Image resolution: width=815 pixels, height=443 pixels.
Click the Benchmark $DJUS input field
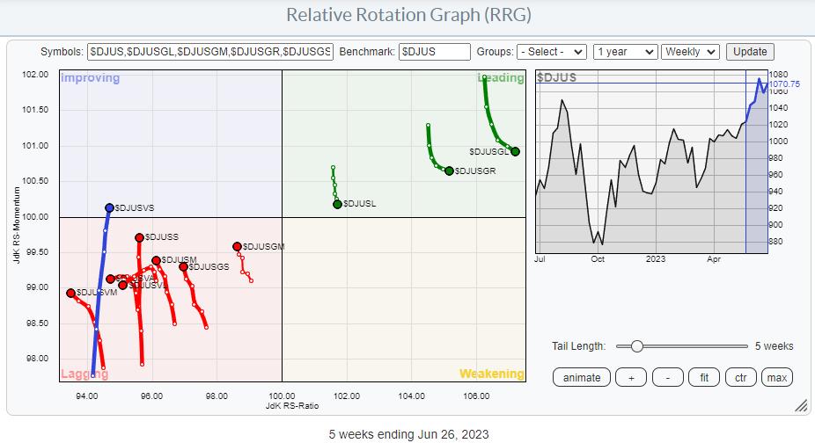pyautogui.click(x=433, y=52)
